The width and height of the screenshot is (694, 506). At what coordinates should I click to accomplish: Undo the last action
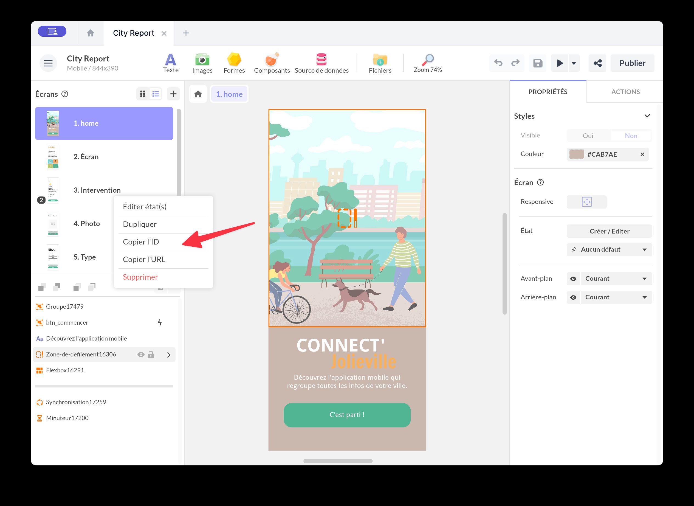[x=498, y=63]
